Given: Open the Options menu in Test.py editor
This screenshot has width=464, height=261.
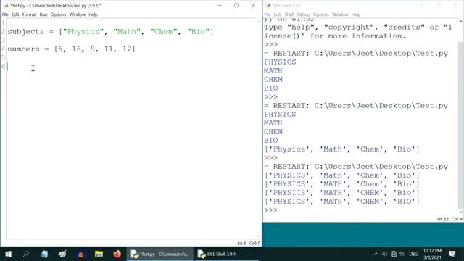Looking at the screenshot, I should tap(58, 14).
